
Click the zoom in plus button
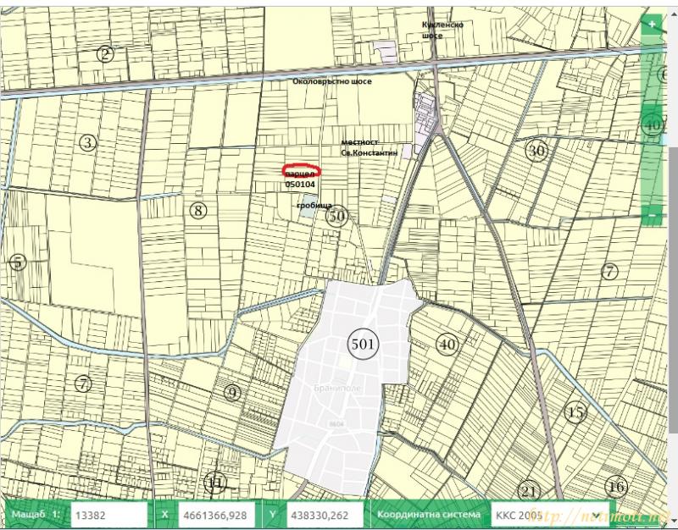[x=651, y=25]
